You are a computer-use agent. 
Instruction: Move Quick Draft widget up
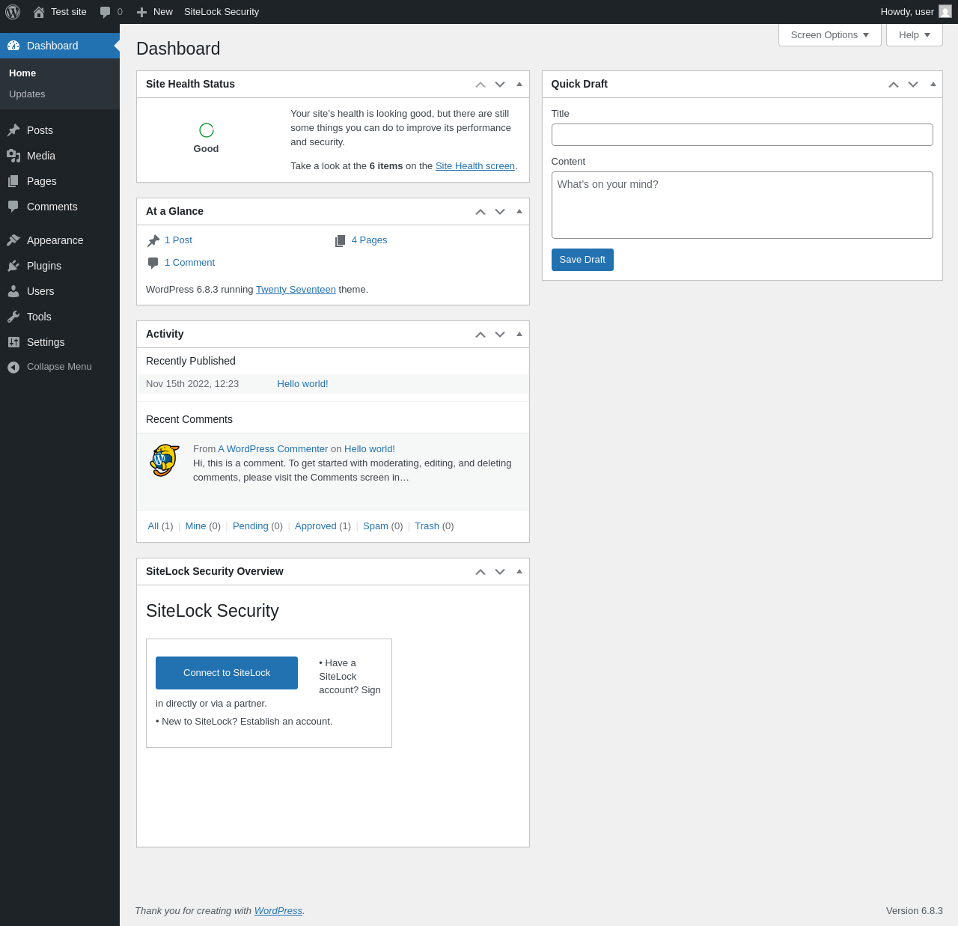[894, 85]
